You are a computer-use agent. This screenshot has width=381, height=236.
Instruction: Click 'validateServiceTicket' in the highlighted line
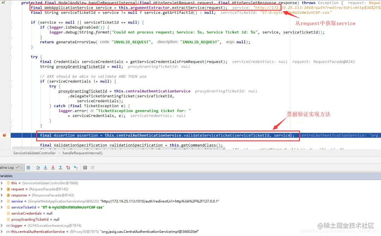208,135
